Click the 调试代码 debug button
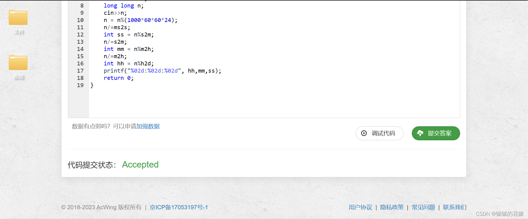This screenshot has width=528, height=219. 379,133
